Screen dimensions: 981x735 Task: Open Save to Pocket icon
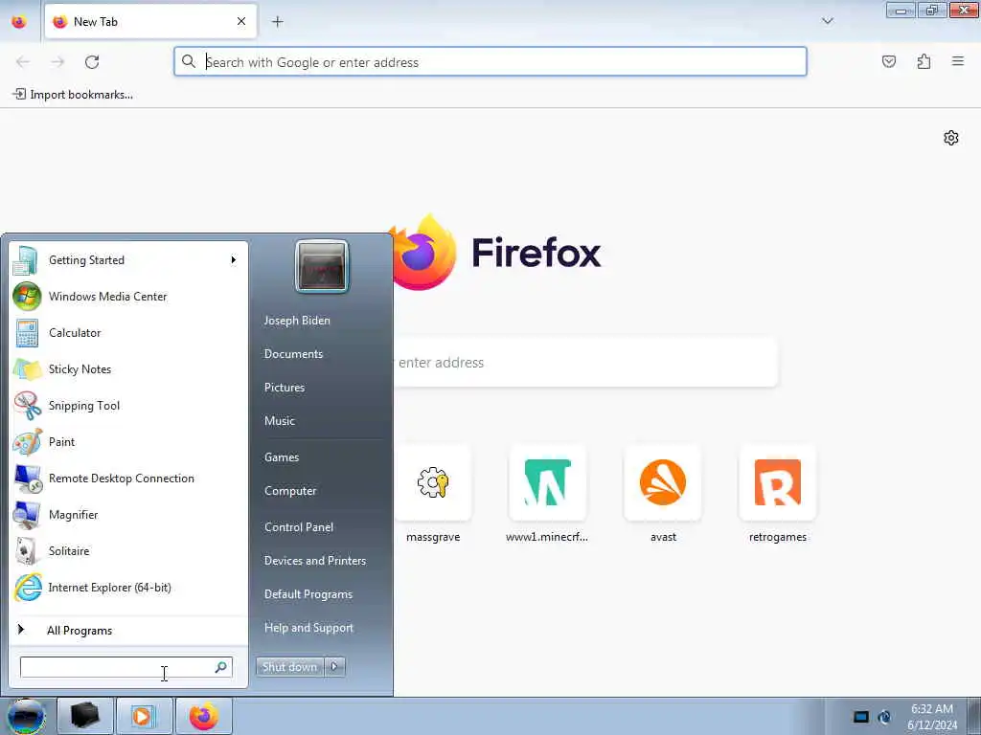click(x=888, y=62)
